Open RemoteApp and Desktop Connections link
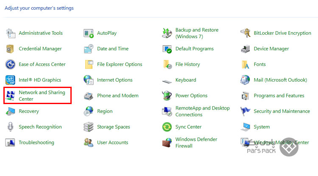Screen dimensions: 318x176 point(202,111)
